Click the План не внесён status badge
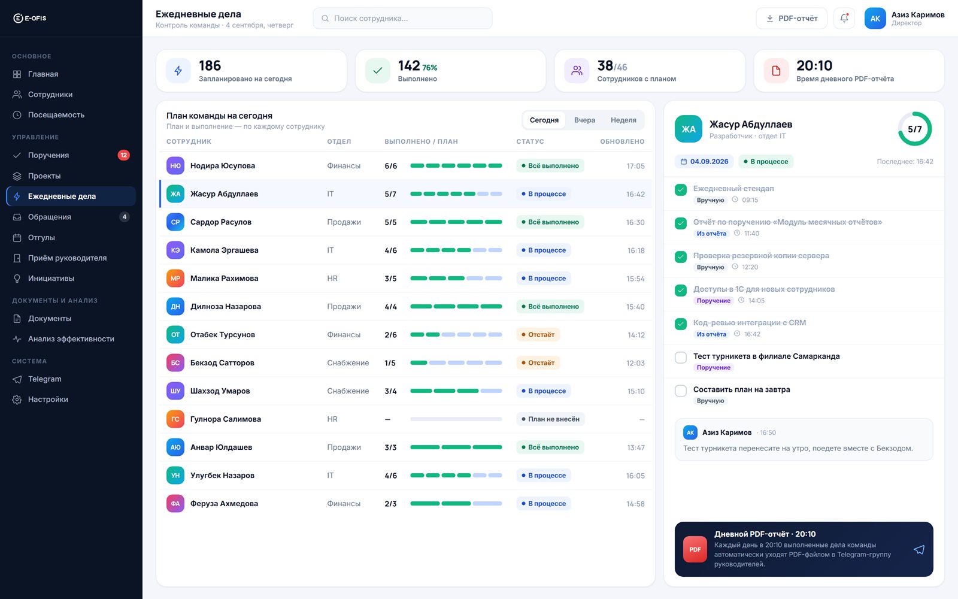This screenshot has height=599, width=958. click(550, 419)
